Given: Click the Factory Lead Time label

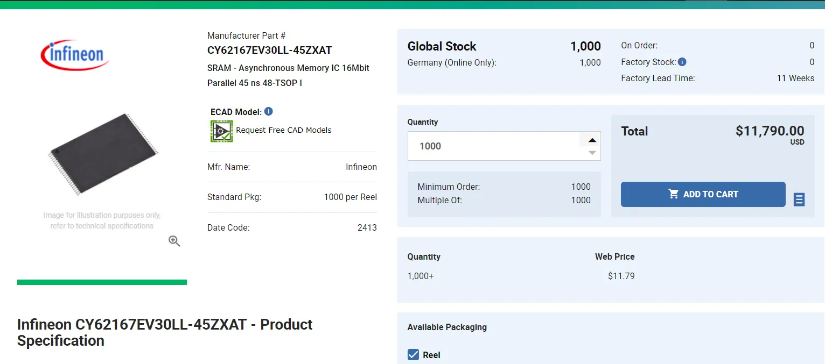Looking at the screenshot, I should [658, 78].
